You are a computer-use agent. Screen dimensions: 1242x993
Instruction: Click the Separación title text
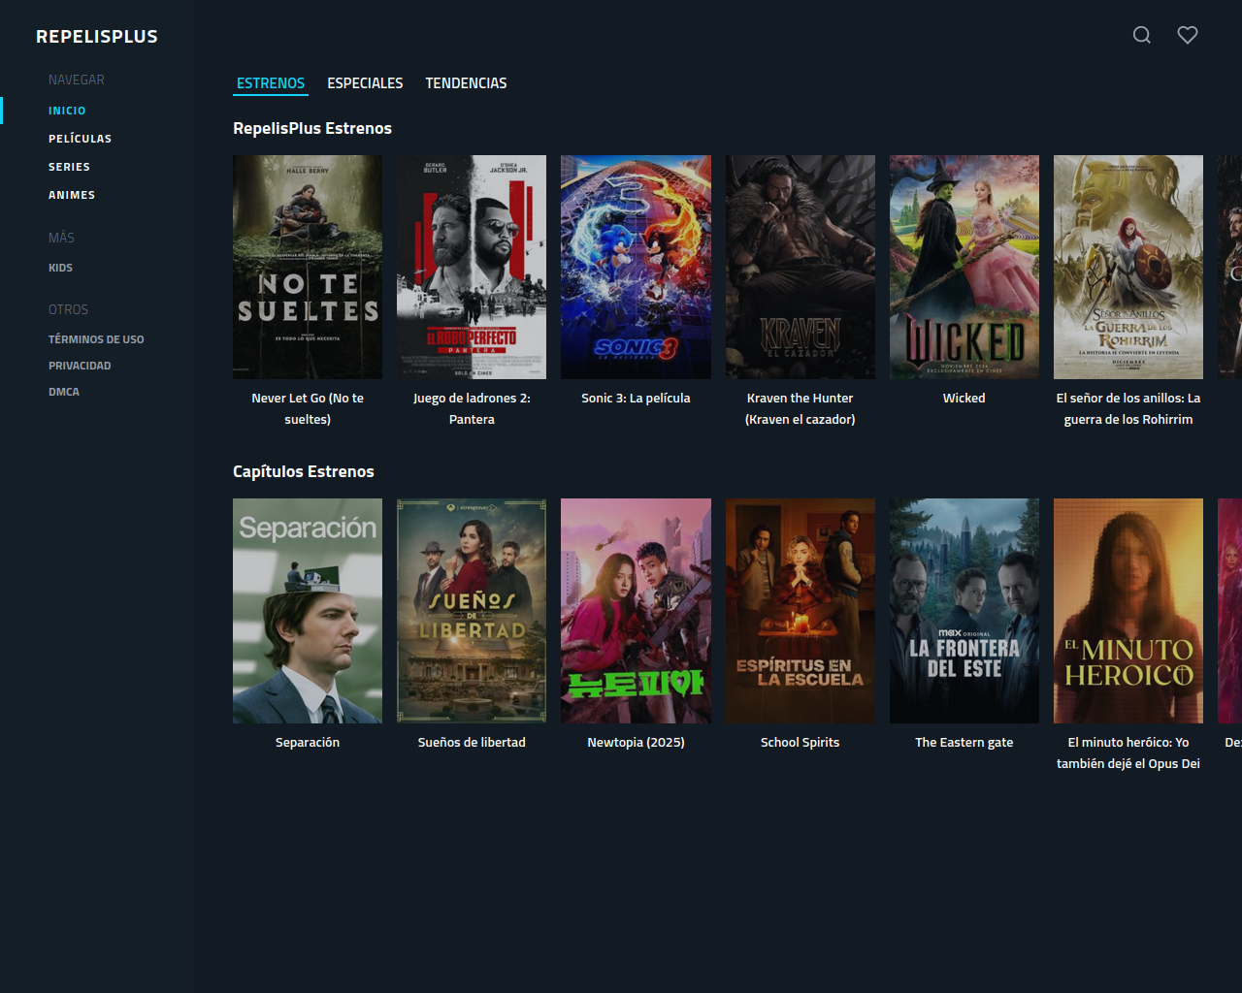[x=308, y=742]
